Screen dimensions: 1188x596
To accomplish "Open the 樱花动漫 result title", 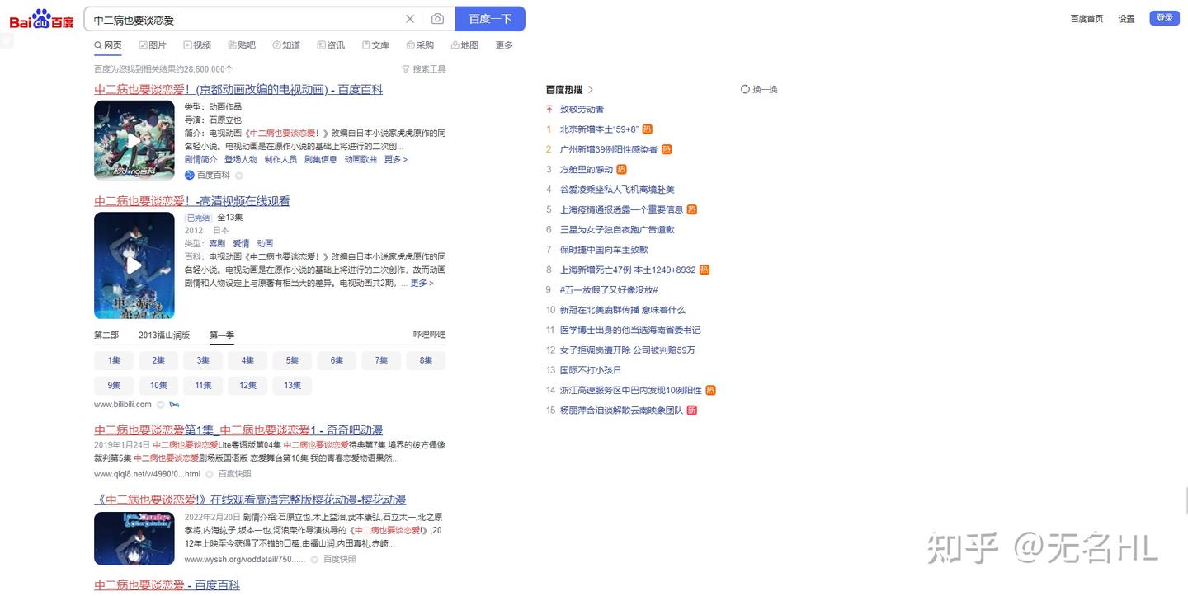I will [250, 500].
